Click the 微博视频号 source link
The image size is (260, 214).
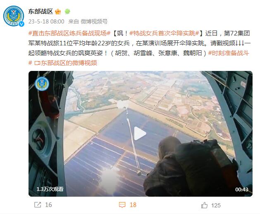tap(94, 21)
